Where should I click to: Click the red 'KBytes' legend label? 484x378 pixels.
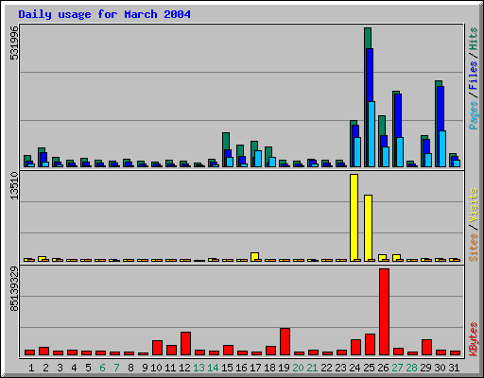coord(474,339)
